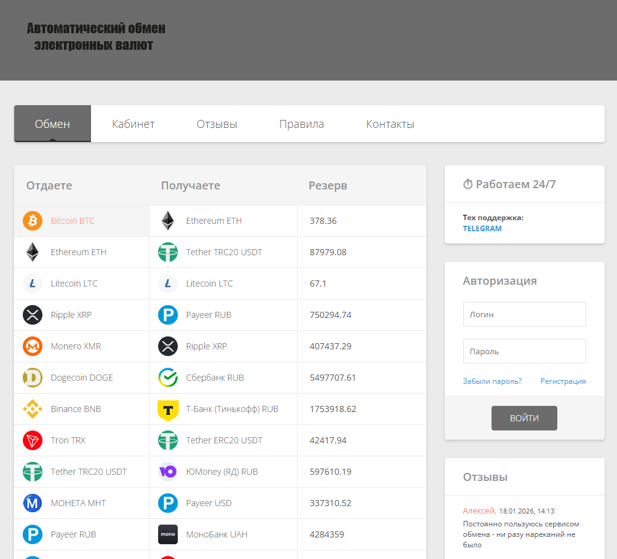Click reserve value 378.36

tap(323, 221)
